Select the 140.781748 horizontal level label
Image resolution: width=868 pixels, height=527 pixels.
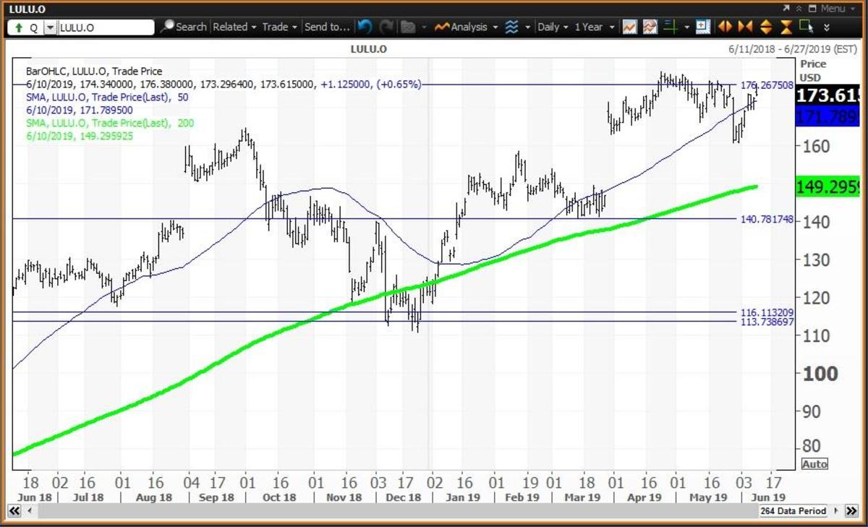click(x=767, y=218)
